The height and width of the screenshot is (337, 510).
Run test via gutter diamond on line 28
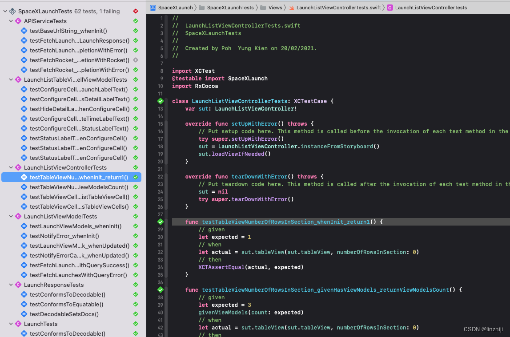click(x=161, y=222)
